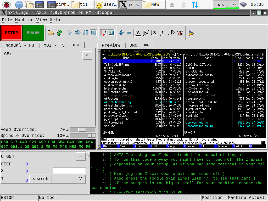
Task: Click the V button next to search
Action: tap(81, 179)
